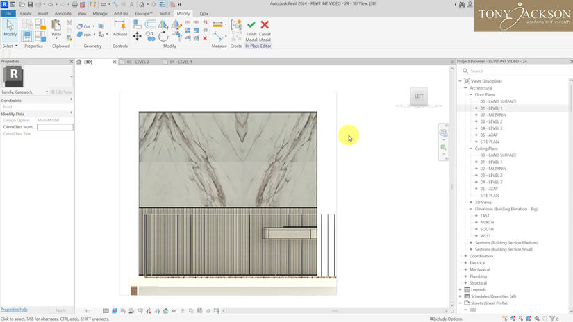Click the Default 3D View house icon
573x322 pixels.
click(142, 4)
